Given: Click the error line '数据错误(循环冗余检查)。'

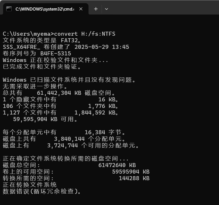Looking at the screenshot, I should [42, 191].
